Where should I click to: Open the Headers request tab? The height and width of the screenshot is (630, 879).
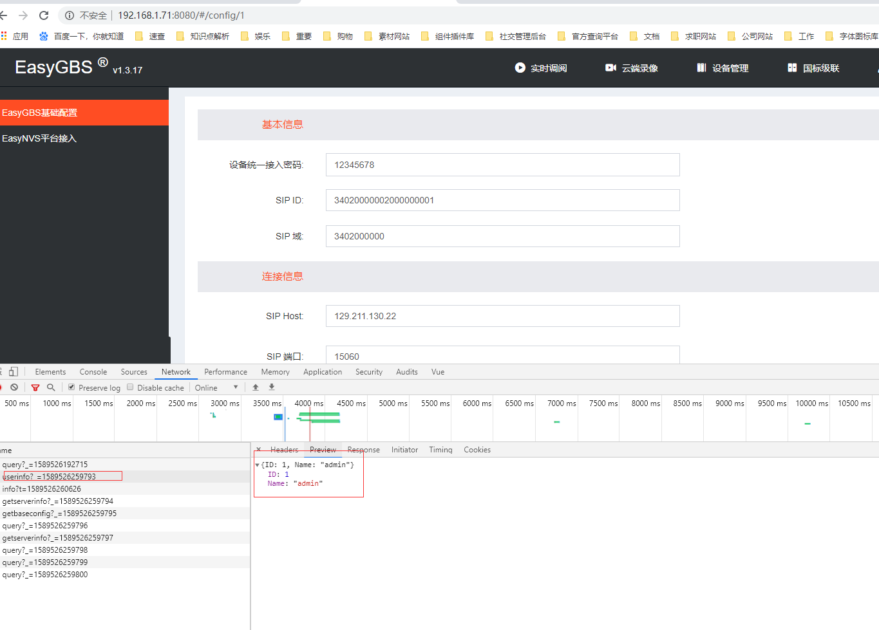click(x=284, y=450)
